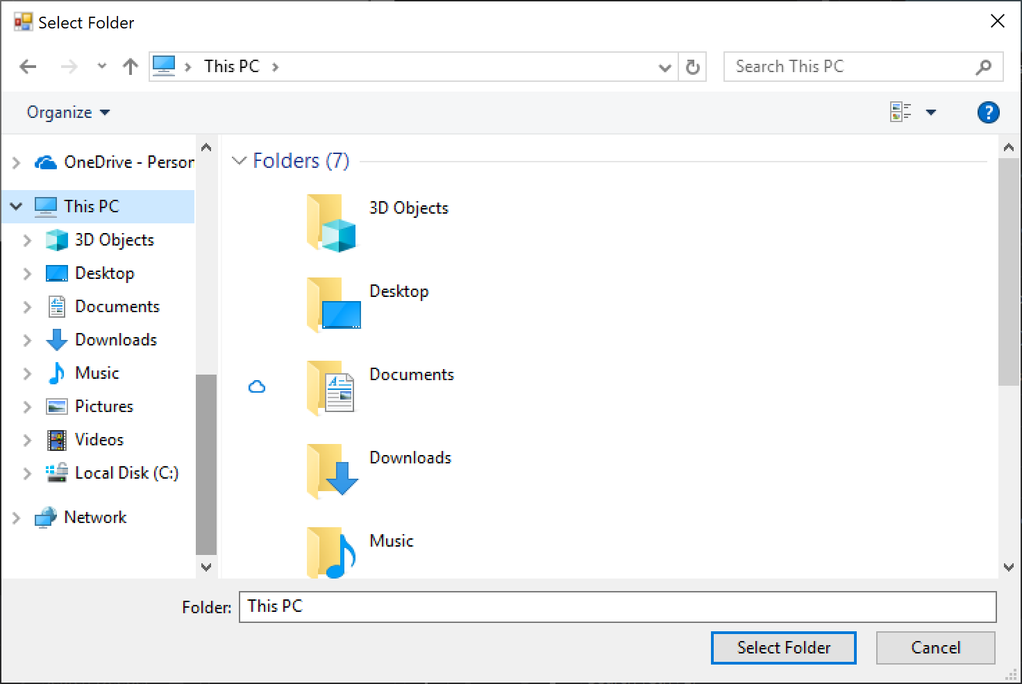
Task: Navigate up one folder level
Action: pyautogui.click(x=131, y=66)
